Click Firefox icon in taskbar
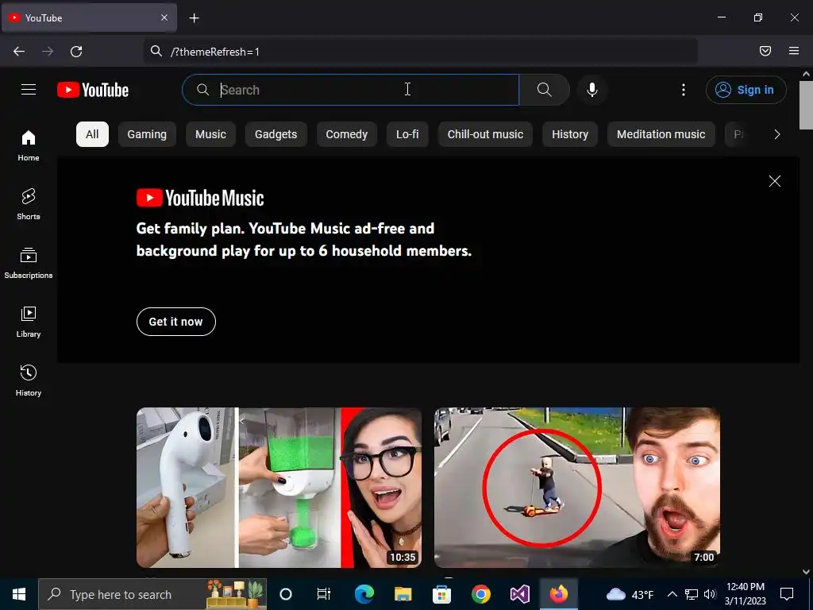 [558, 594]
